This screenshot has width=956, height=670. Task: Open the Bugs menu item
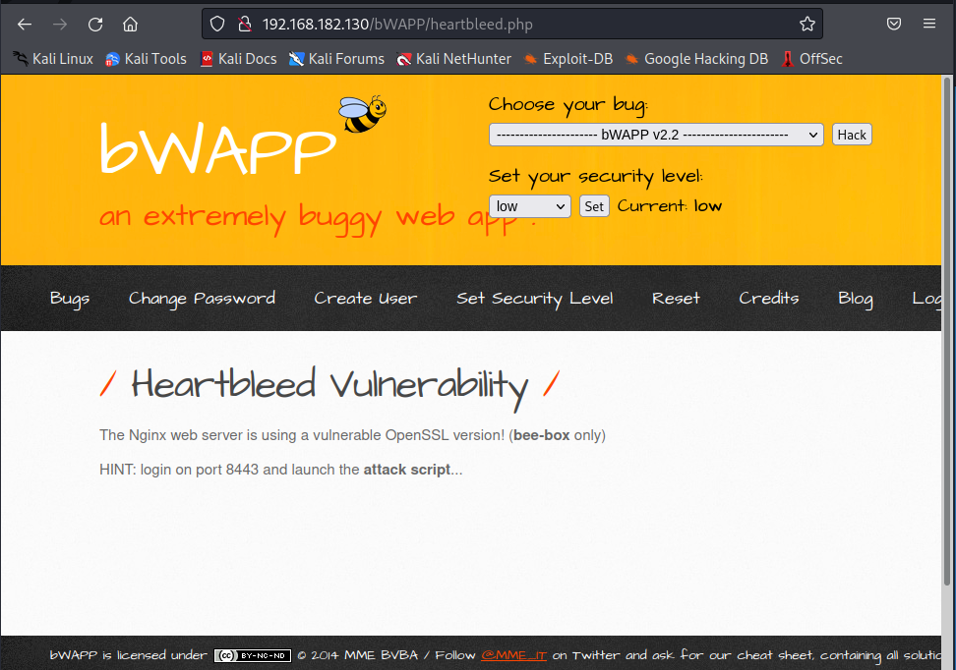pyautogui.click(x=70, y=299)
